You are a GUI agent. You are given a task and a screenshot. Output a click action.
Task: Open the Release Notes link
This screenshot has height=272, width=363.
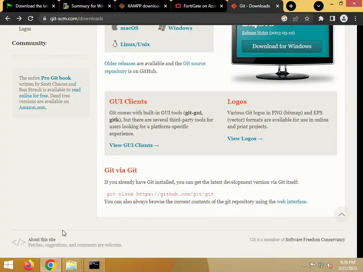pos(255,33)
